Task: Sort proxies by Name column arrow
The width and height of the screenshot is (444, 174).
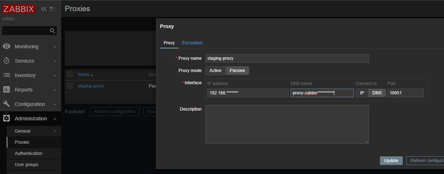Action: coord(92,75)
